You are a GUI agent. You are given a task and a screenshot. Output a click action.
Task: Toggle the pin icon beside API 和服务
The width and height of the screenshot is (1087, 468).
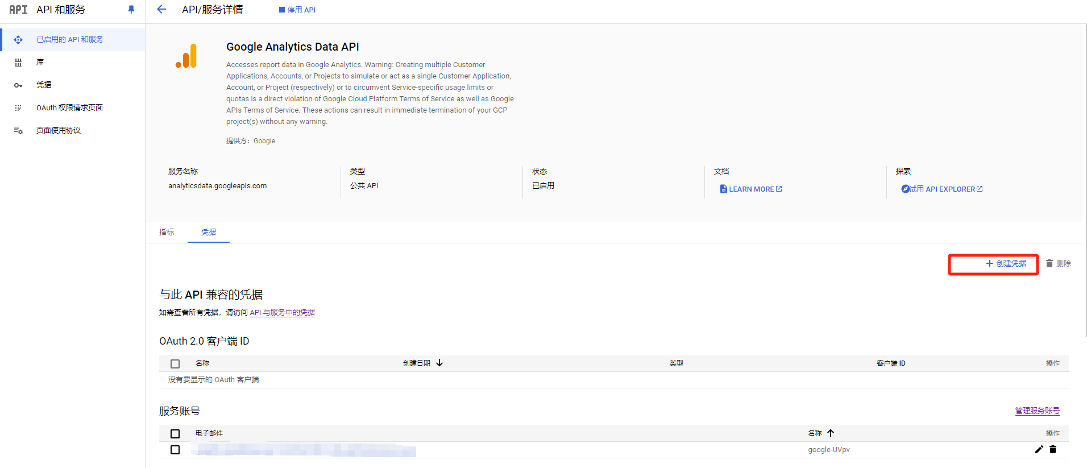coord(131,10)
